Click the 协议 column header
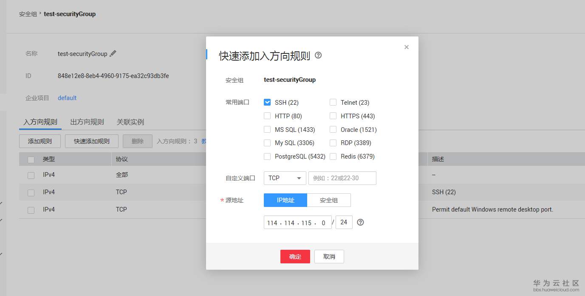Viewport: 585px width, 296px height. 122,159
